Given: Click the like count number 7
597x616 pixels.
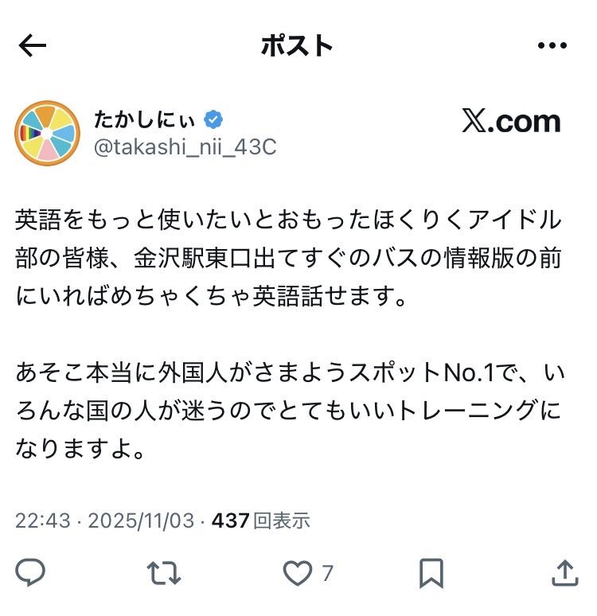Looking at the screenshot, I should click(x=328, y=573).
